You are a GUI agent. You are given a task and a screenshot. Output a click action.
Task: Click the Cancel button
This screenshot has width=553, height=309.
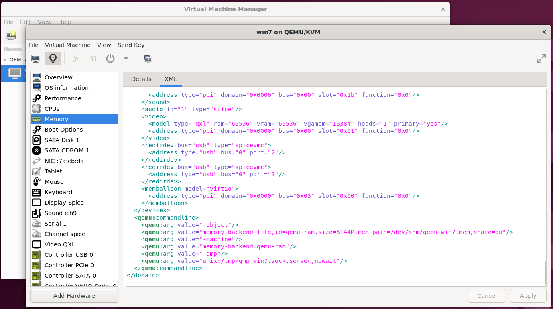487,296
